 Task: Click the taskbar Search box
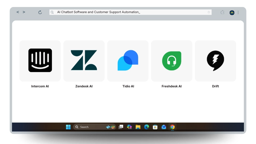pos(94,127)
